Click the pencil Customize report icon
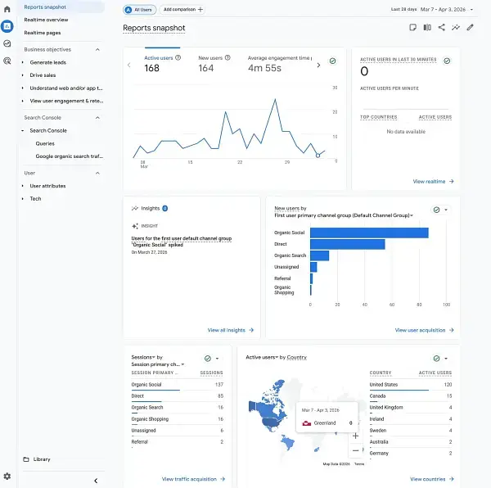The image size is (491, 488). pos(470,27)
